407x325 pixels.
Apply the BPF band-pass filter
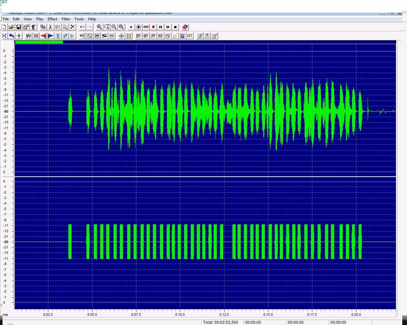pyautogui.click(x=138, y=36)
